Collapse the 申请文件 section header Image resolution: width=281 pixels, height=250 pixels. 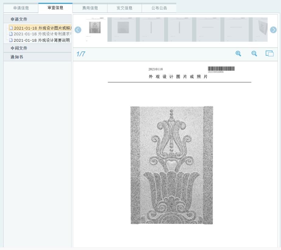[x=19, y=19]
